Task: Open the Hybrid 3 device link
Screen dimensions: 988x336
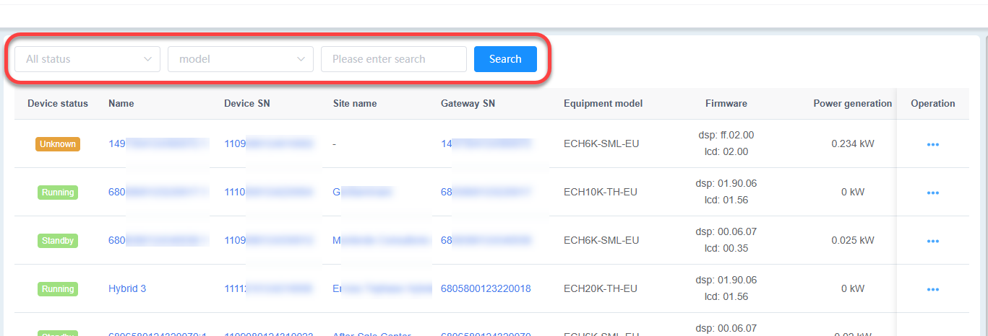Action: pyautogui.click(x=127, y=288)
